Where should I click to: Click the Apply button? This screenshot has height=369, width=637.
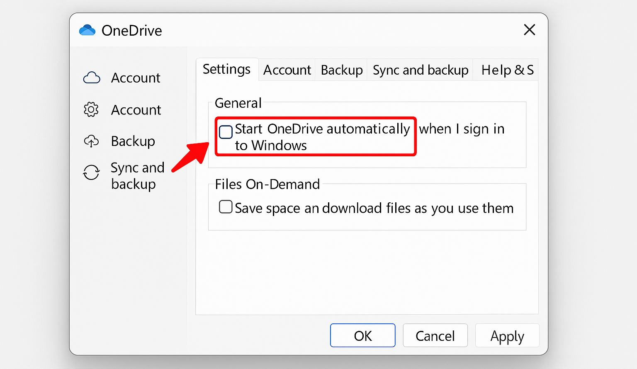(507, 335)
